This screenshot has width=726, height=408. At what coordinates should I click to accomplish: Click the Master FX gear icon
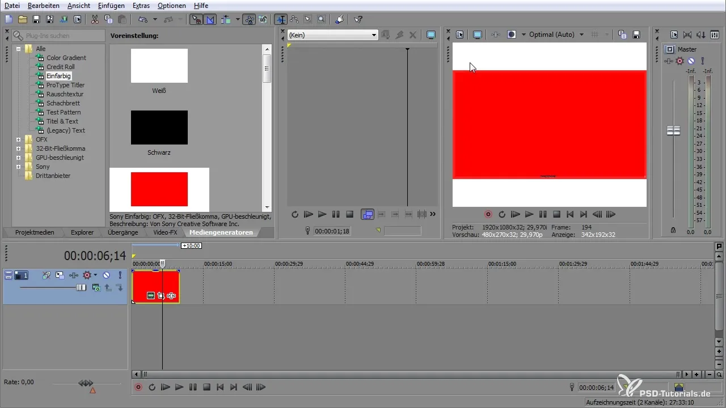[680, 61]
